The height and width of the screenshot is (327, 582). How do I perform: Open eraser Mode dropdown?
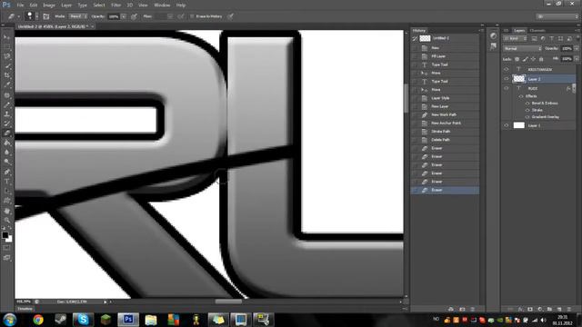[78, 16]
